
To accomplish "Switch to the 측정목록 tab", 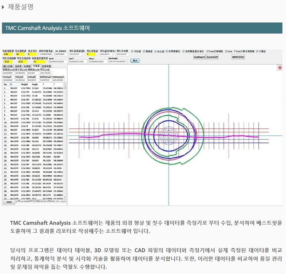I will 46,66.
